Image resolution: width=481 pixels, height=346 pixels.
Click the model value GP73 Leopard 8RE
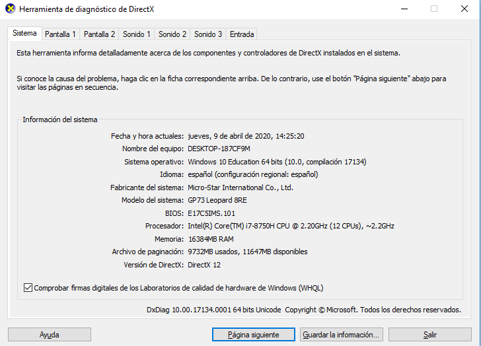click(217, 200)
